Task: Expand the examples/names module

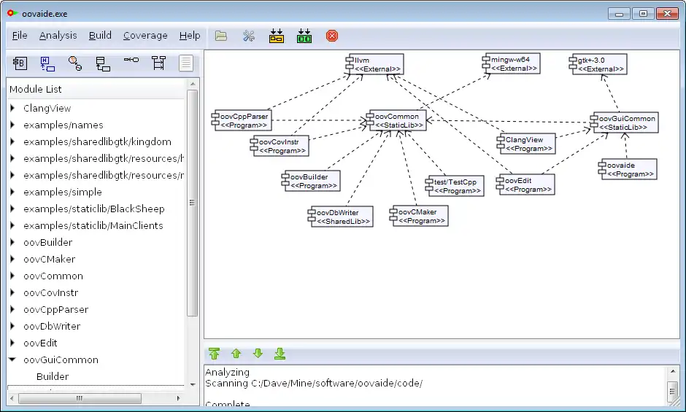Action: (12, 125)
